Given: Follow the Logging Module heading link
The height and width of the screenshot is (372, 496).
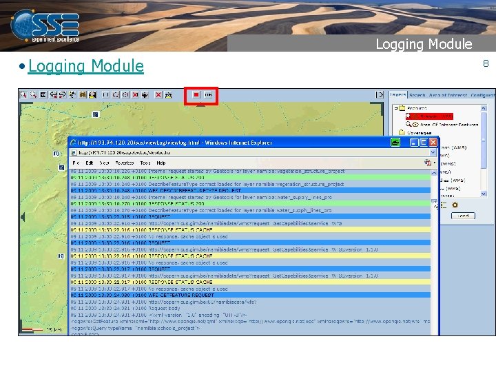Looking at the screenshot, I should pos(86,66).
